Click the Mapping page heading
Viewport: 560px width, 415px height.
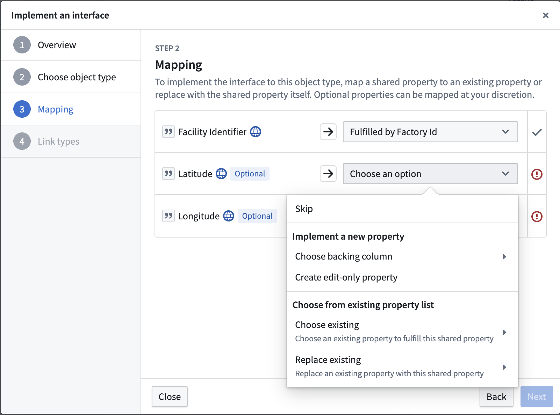click(179, 65)
